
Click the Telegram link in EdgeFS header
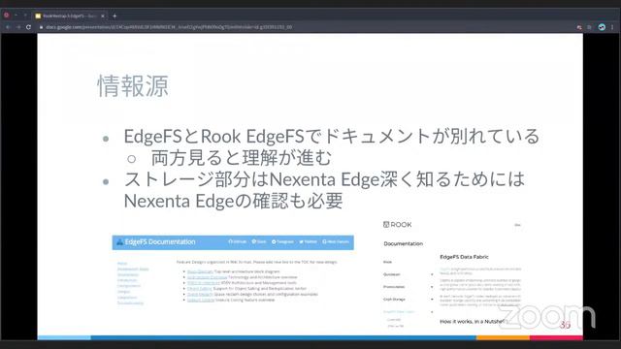(282, 241)
